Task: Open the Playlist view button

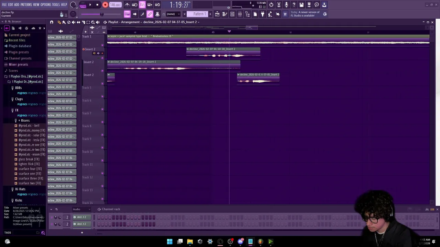Action: pos(217,14)
